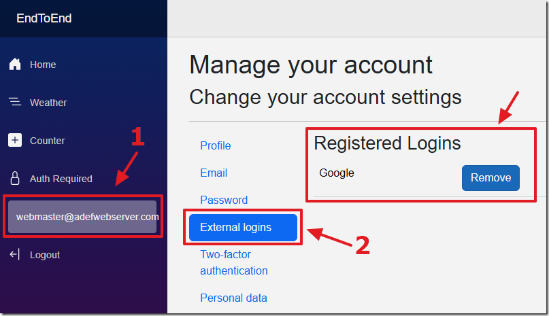Switch to the Password tab
The height and width of the screenshot is (316, 549).
coord(224,200)
